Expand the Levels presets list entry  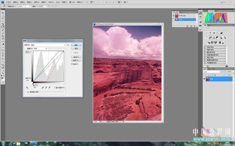215,47
